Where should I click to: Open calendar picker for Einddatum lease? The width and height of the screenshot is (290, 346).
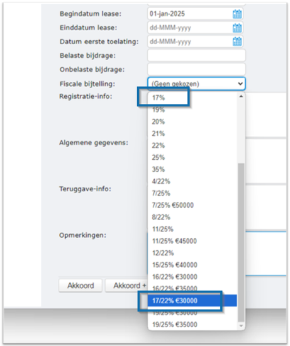237,28
